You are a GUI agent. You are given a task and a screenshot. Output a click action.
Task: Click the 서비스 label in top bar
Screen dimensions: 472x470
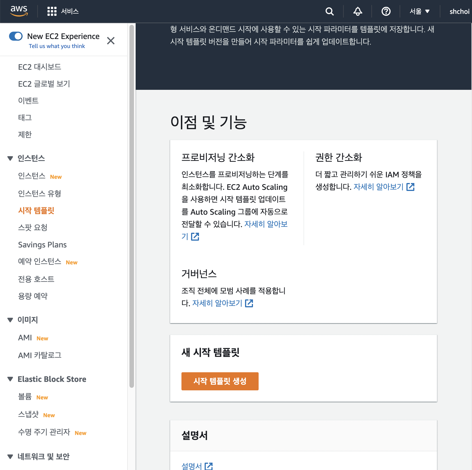click(x=70, y=11)
